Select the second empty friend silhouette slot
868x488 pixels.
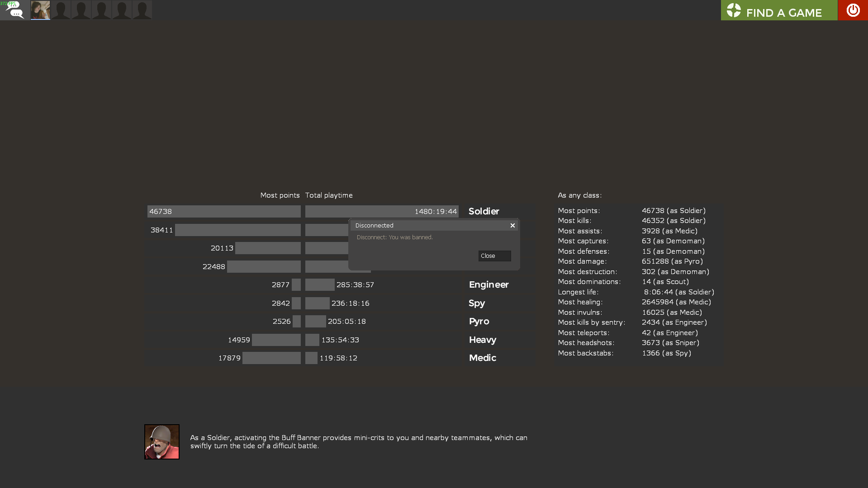81,10
